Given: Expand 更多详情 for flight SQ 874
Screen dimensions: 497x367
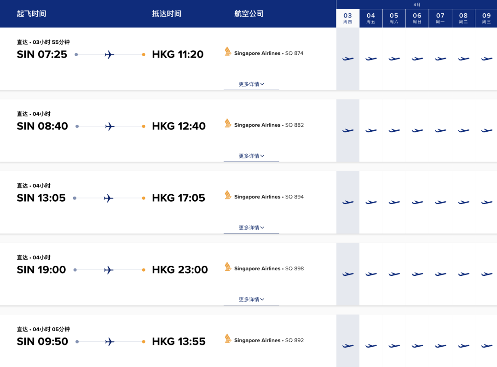Looking at the screenshot, I should [x=251, y=84].
